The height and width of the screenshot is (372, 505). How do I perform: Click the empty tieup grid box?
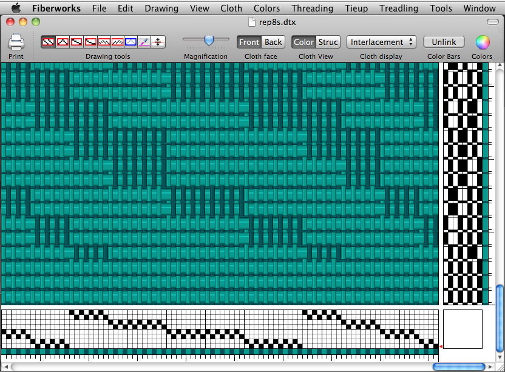(463, 329)
